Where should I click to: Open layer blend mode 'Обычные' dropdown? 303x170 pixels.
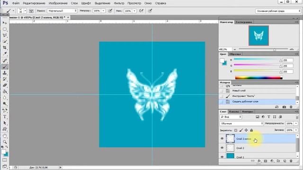coord(241,123)
